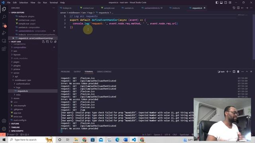The height and width of the screenshot is (143, 255).
Task: Click the middleware breadcrumb segment
Action: pyautogui.click(x=74, y=13)
